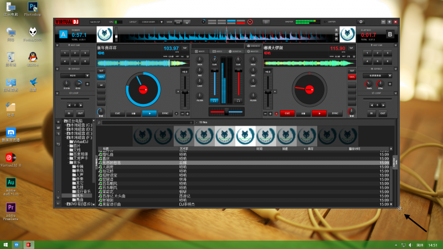Screen dimensions: 443x249
Task: Click the Windows Start button
Action: click(6, 244)
